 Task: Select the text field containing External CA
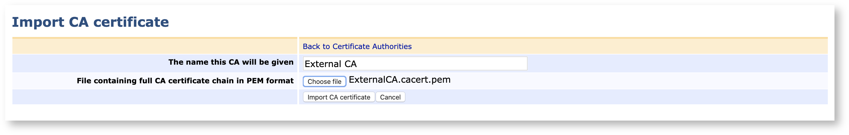[x=415, y=63]
